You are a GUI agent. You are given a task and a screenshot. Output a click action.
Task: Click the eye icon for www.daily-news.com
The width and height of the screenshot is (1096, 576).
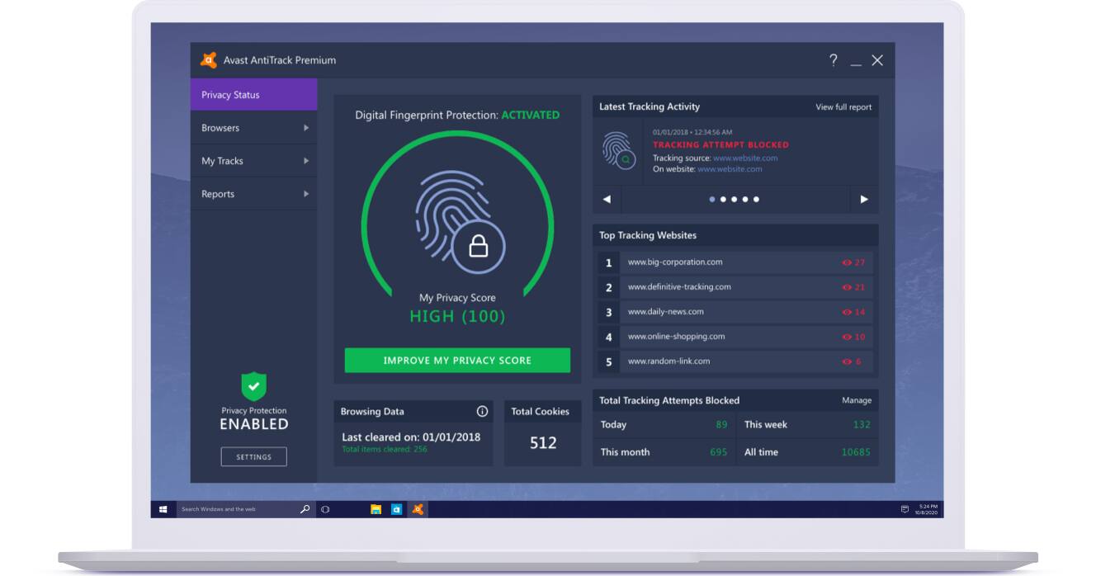(847, 312)
